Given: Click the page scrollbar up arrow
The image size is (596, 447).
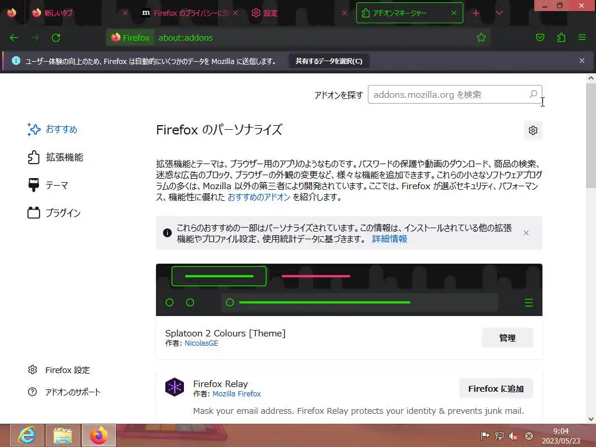Looking at the screenshot, I should (591, 79).
